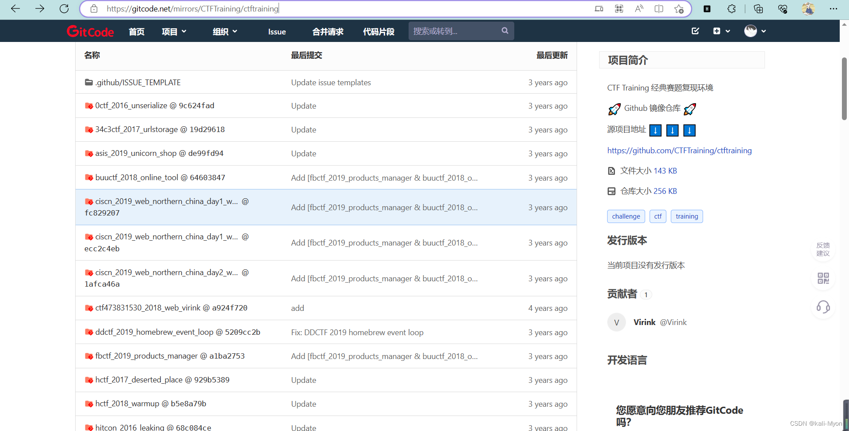The width and height of the screenshot is (849, 431).
Task: Click the magnifier icon in the search box
Action: (x=505, y=30)
